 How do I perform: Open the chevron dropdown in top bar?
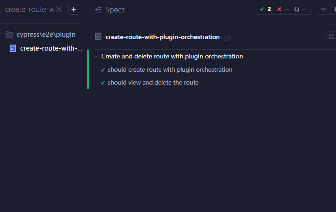click(x=323, y=9)
